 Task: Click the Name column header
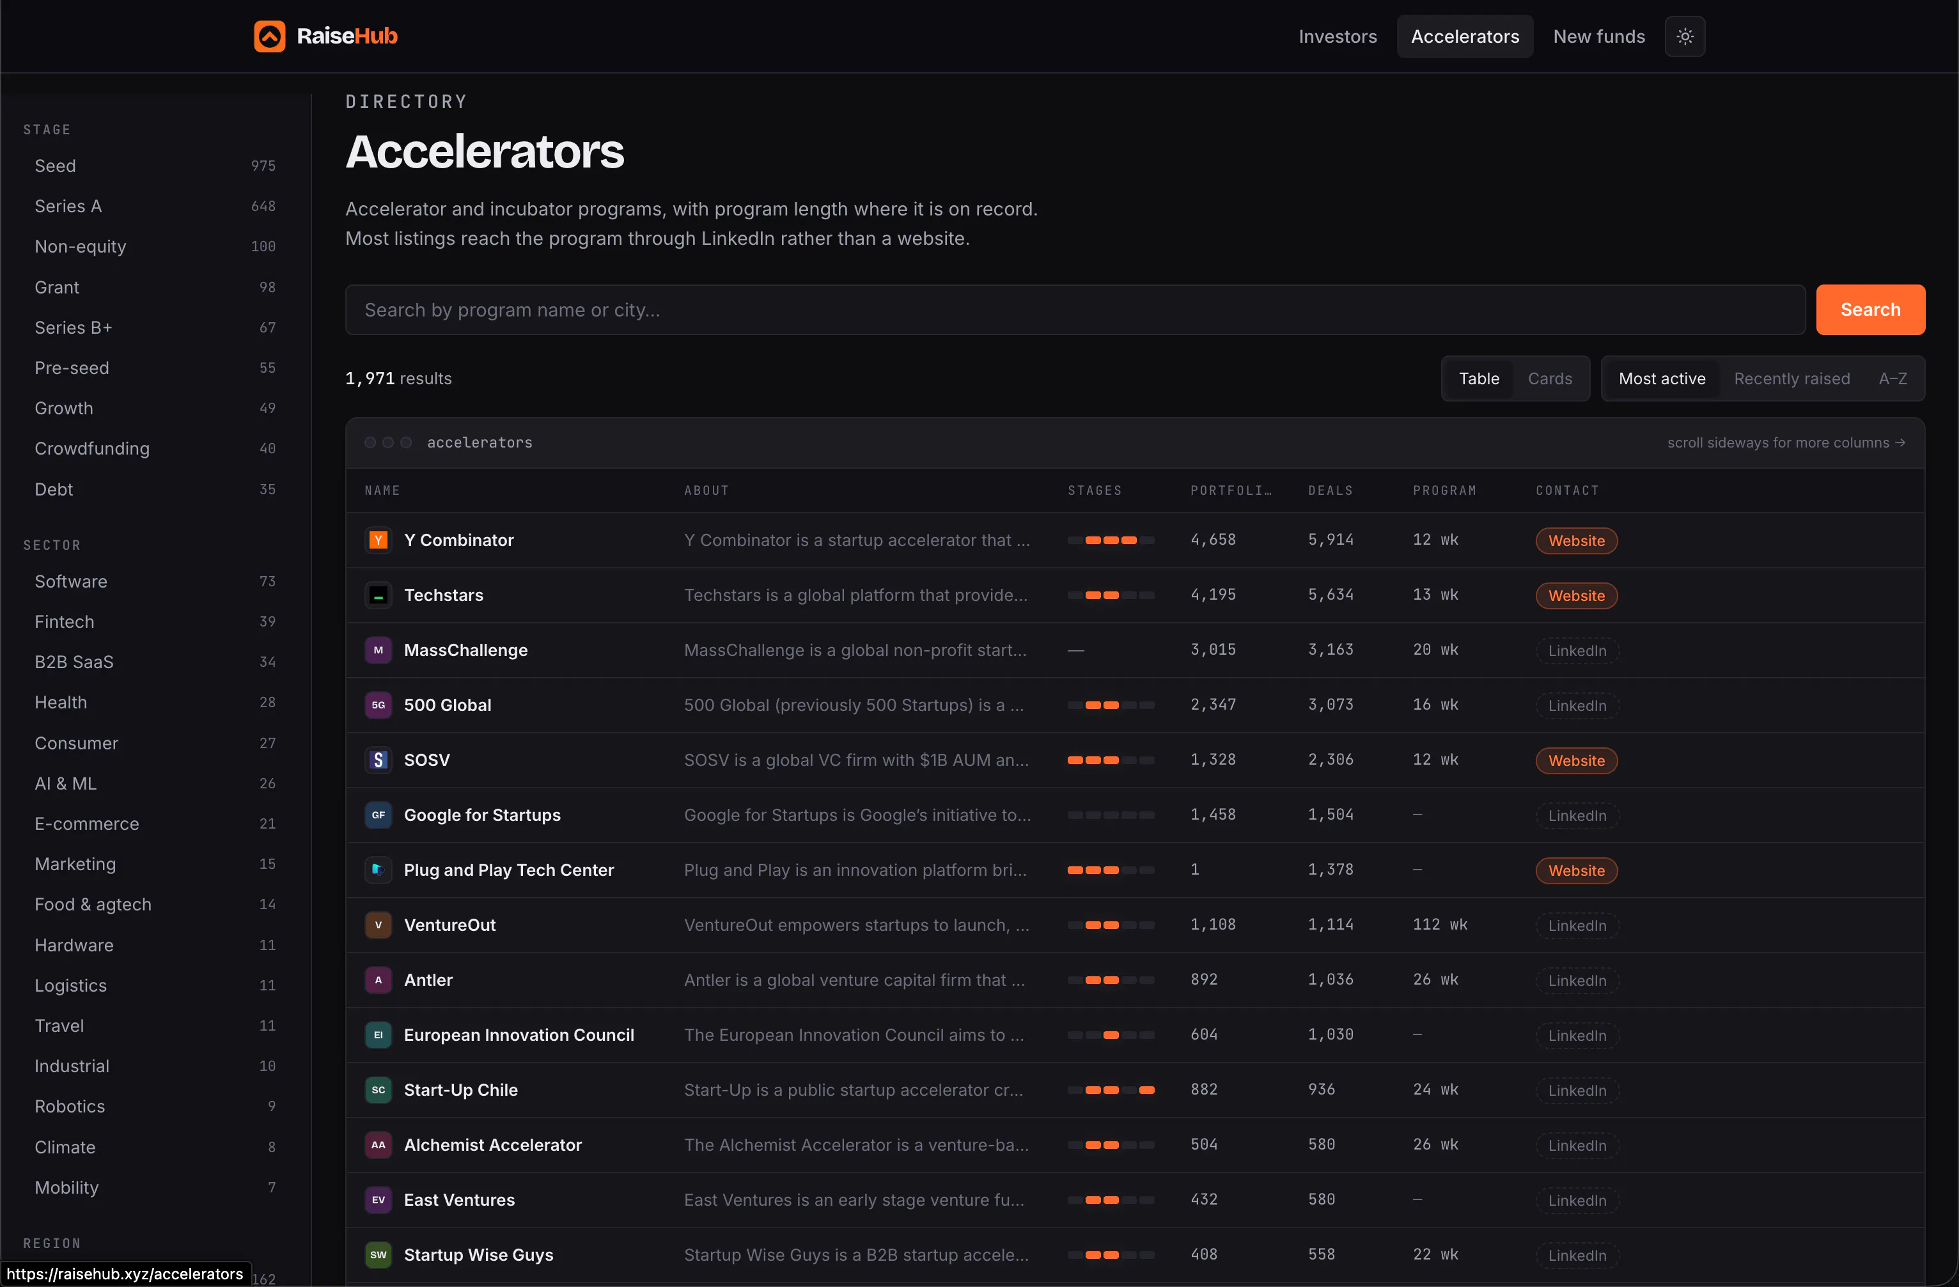coord(382,490)
